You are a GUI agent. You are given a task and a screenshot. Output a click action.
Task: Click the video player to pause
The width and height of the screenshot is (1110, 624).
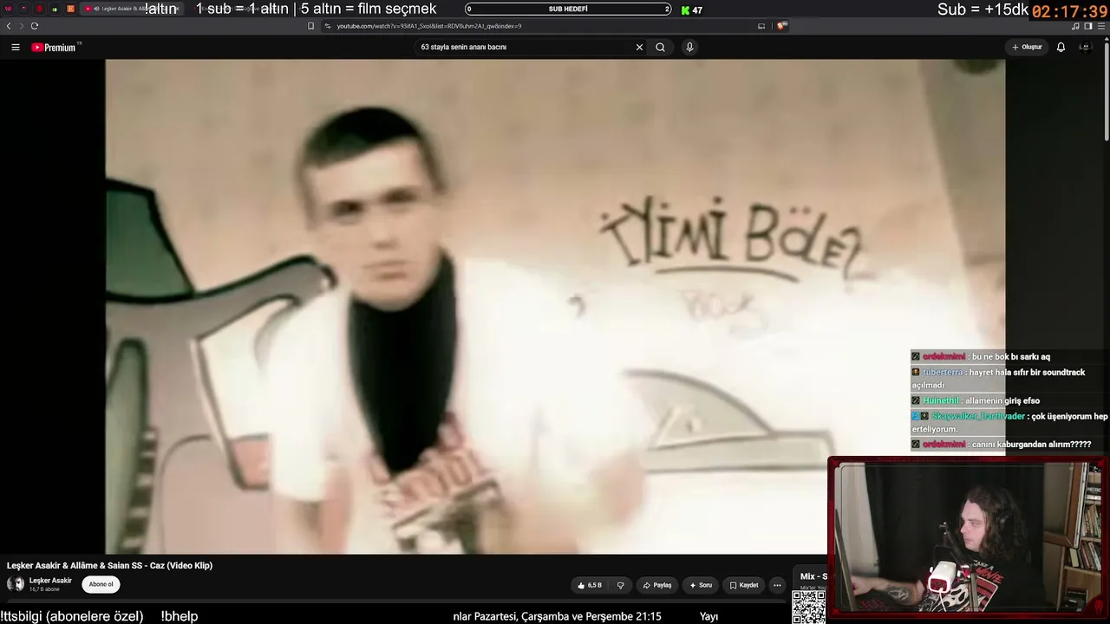[555, 306]
